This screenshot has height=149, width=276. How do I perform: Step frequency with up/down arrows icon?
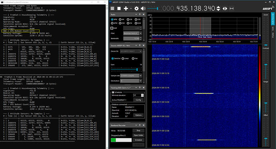[x=218, y=8]
